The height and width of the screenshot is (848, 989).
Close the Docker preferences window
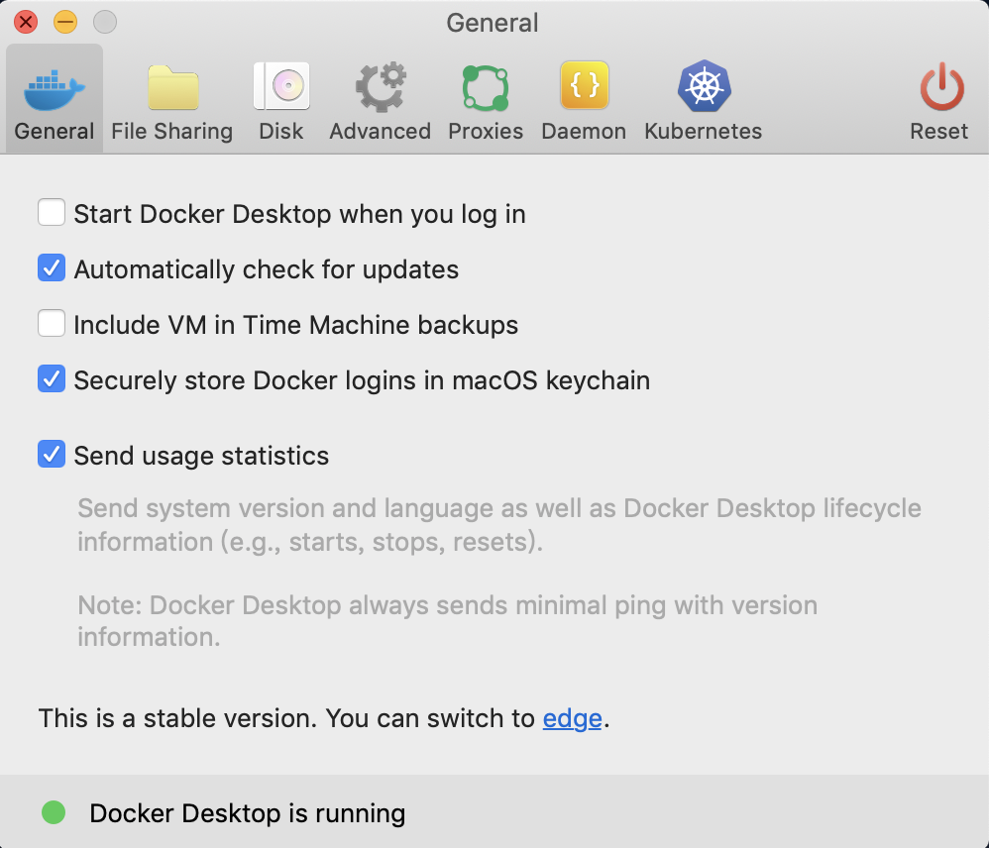[27, 22]
